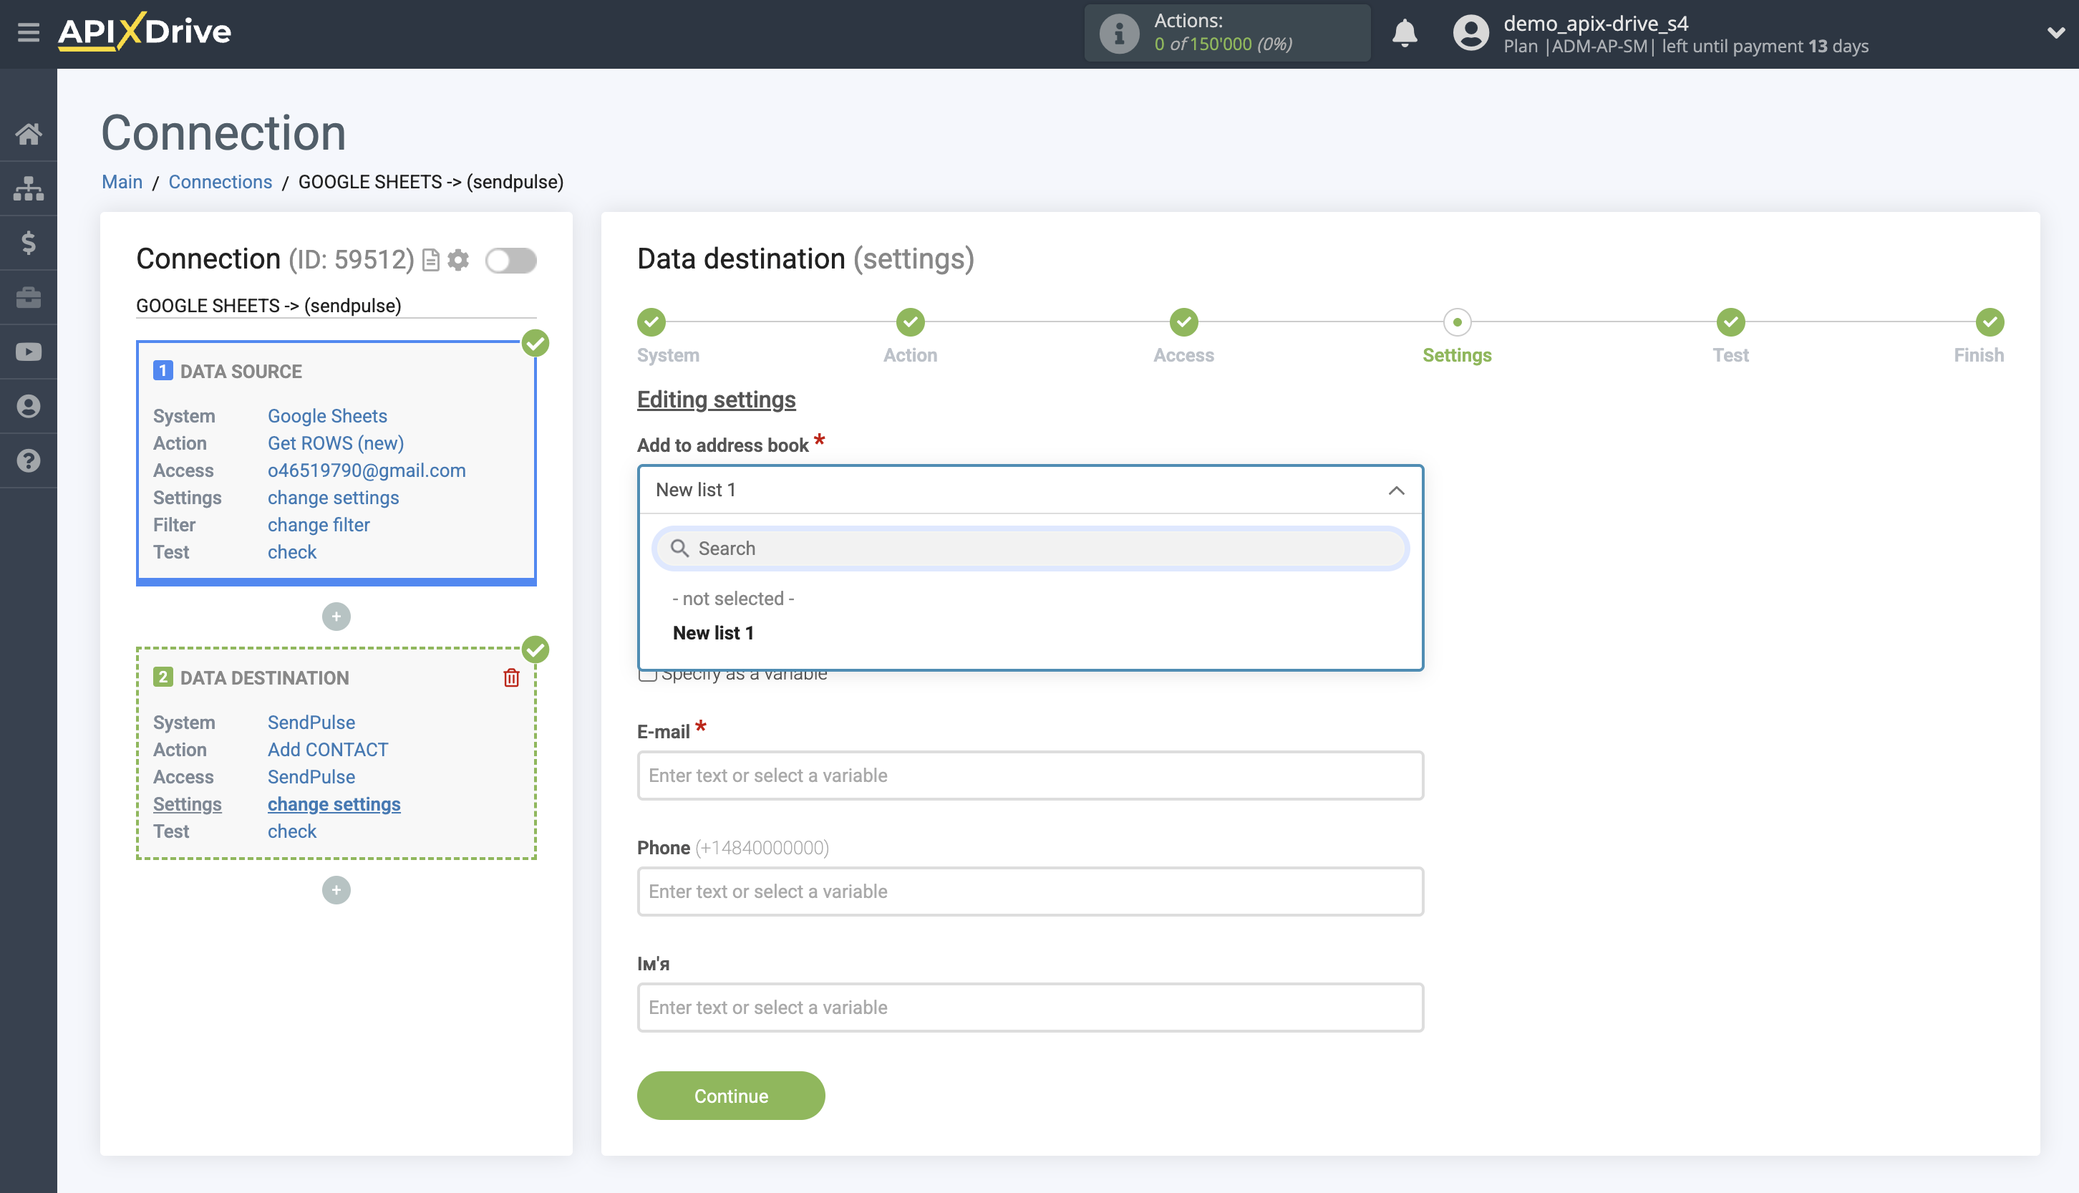Click the DATA SOURCE block title
2079x1193 pixels.
pyautogui.click(x=241, y=371)
